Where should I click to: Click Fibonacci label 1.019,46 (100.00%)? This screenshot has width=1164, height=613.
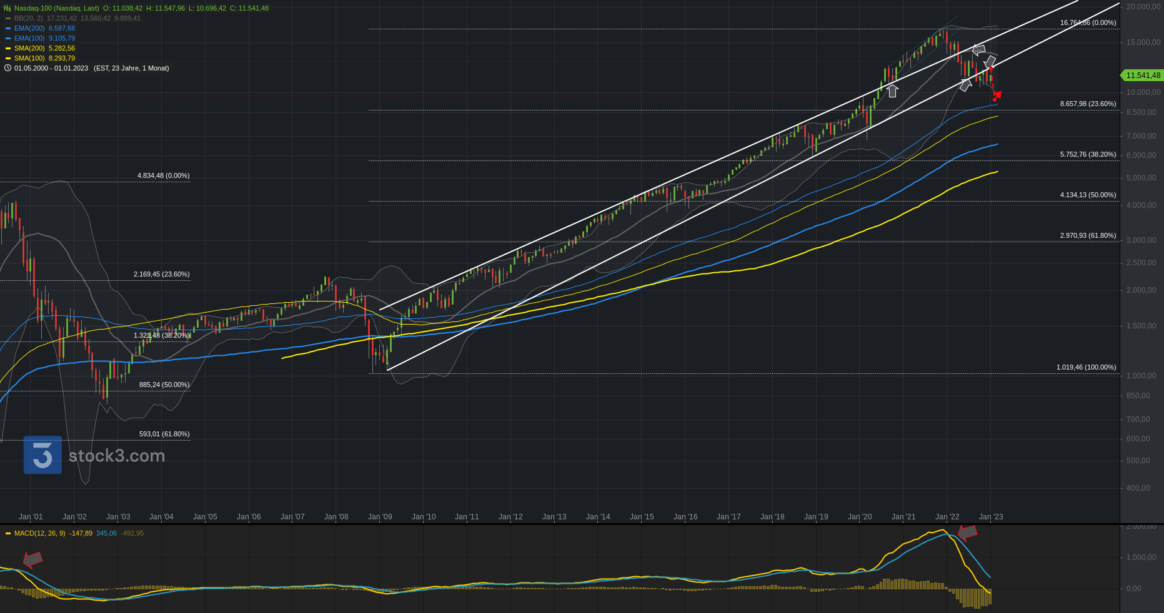tap(1086, 367)
